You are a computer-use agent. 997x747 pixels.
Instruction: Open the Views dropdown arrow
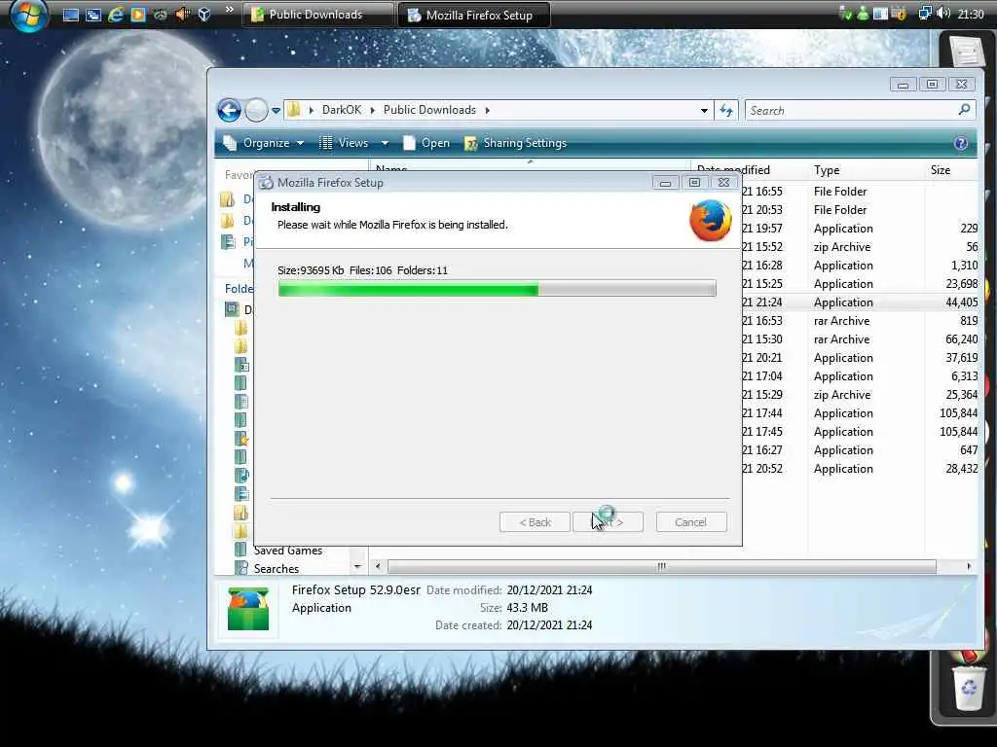(x=385, y=144)
